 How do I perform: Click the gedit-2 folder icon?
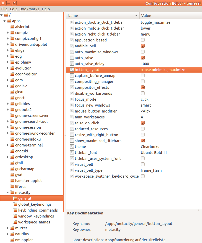12,86
